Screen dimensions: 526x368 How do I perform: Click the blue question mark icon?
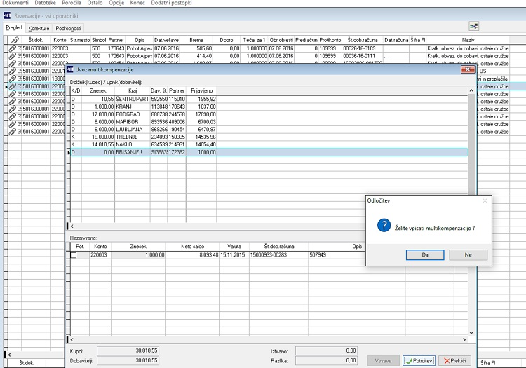pyautogui.click(x=384, y=225)
